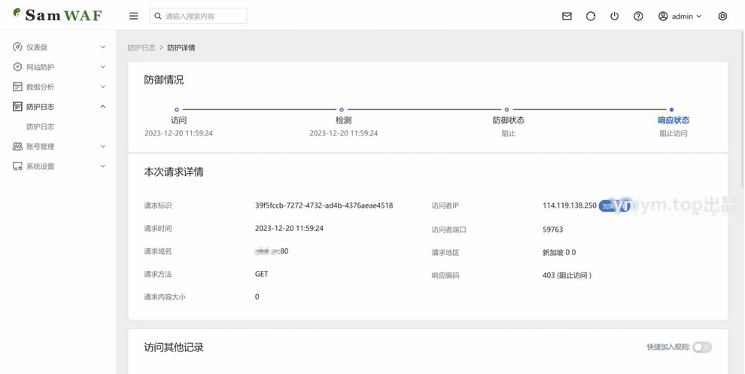
Task: Collapse the 防护日志 menu chevron
Action: (103, 107)
